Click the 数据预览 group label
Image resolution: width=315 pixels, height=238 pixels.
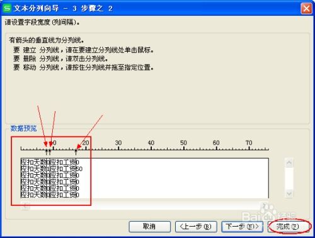coord(23,128)
